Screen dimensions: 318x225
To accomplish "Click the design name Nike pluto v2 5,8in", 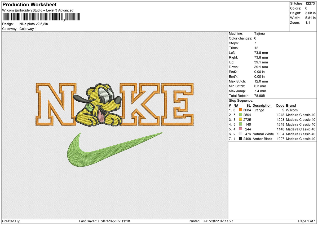I will coord(34,24).
